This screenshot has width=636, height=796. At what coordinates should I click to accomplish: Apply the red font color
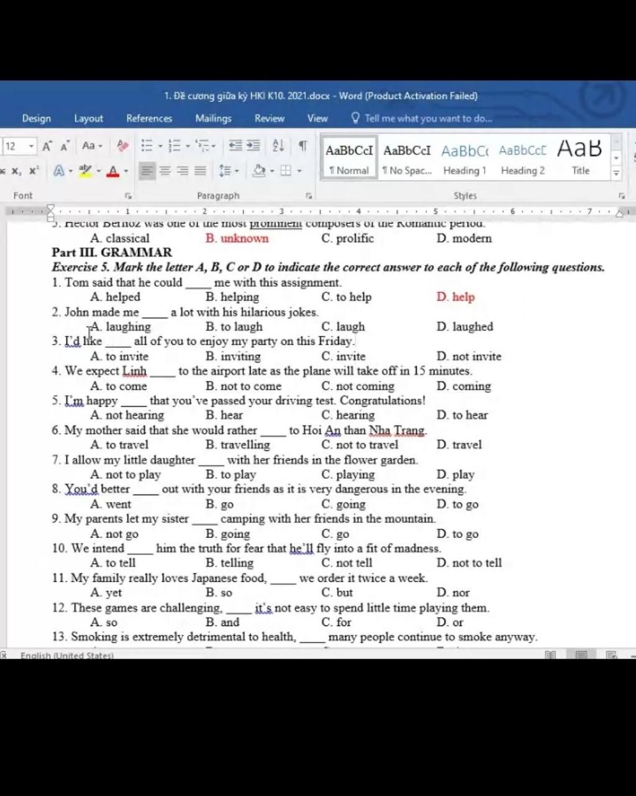[112, 171]
